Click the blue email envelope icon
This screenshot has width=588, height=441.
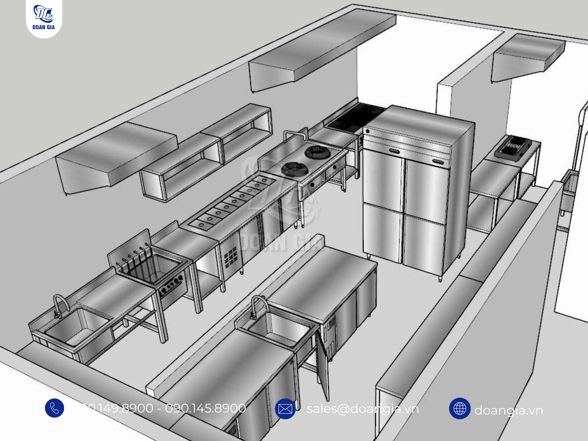pos(285,409)
